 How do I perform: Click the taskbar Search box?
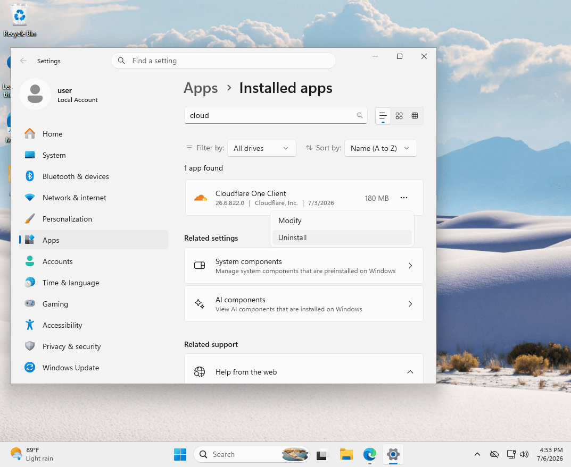click(251, 454)
